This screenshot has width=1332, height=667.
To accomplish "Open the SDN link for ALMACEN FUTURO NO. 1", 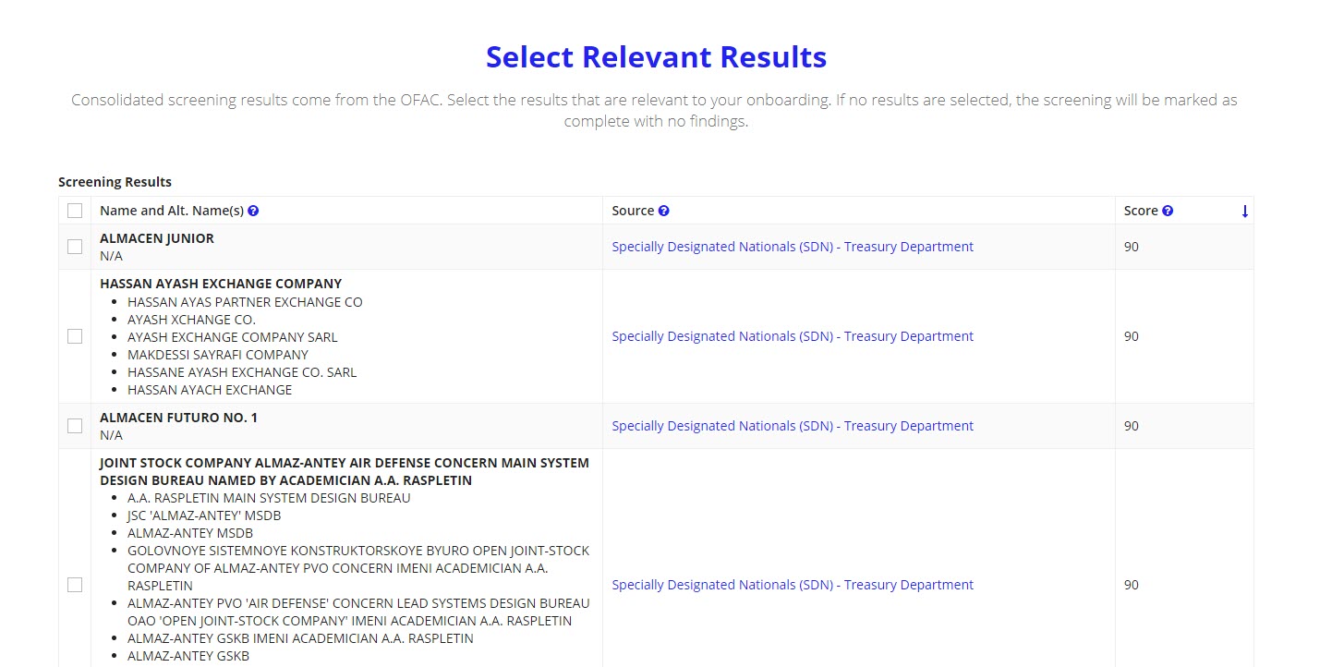I will click(x=792, y=425).
